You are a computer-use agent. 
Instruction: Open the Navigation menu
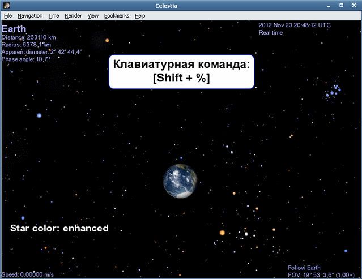(x=30, y=16)
